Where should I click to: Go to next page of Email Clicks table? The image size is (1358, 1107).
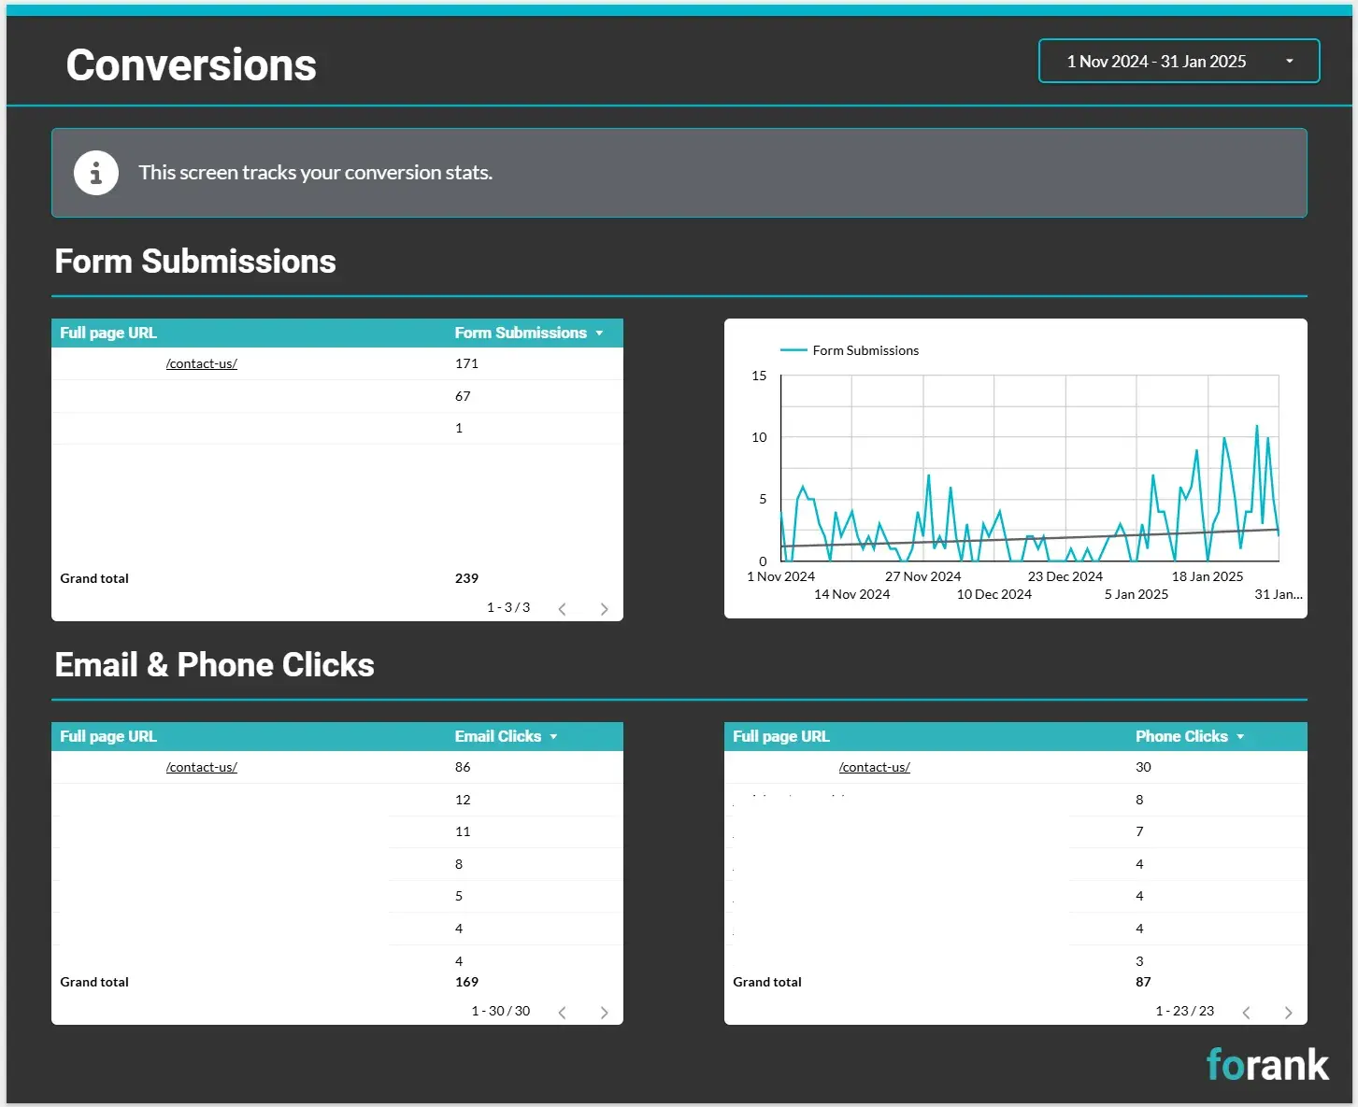[604, 1013]
